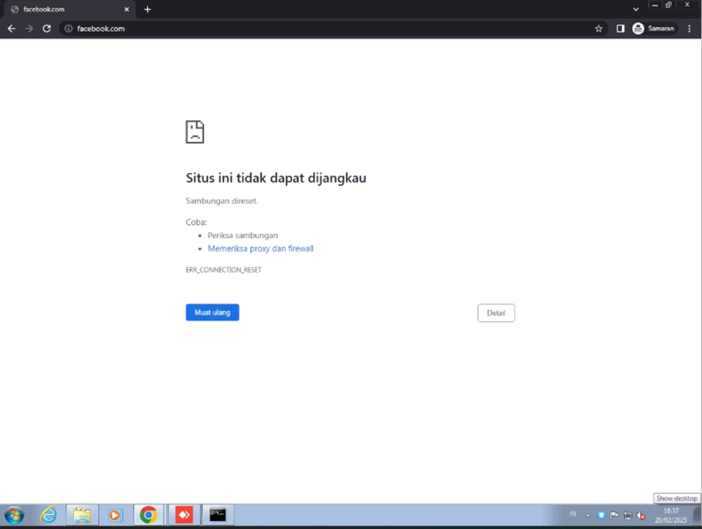Click the back navigation arrow
The width and height of the screenshot is (702, 529).
(11, 28)
